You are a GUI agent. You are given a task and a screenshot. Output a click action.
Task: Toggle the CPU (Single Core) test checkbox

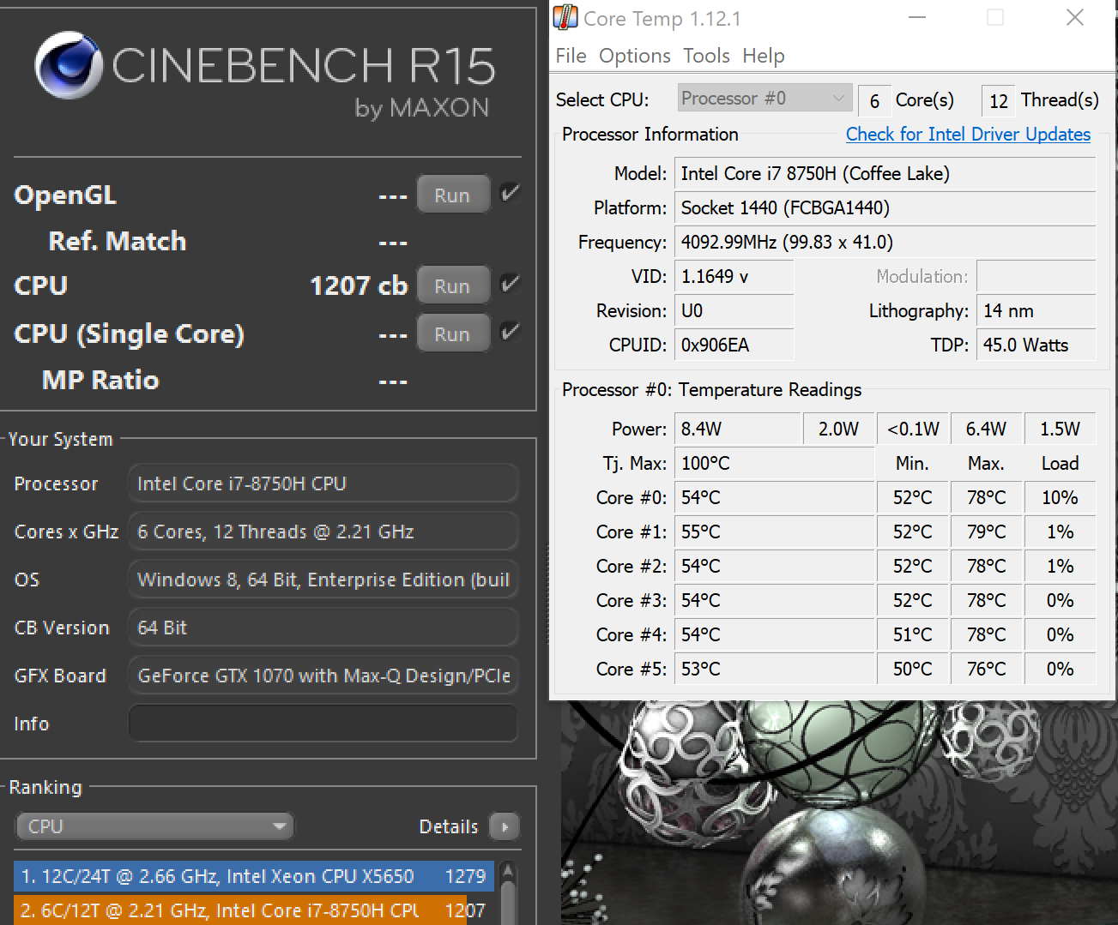(511, 332)
